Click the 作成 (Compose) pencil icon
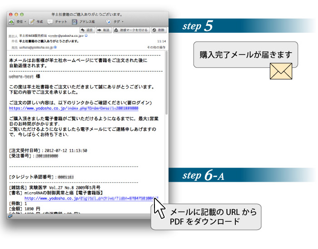Screen dimensions: 318x249 [32, 21]
